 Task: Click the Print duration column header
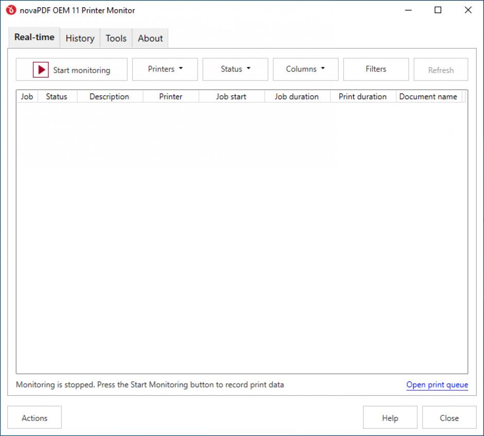coord(362,97)
